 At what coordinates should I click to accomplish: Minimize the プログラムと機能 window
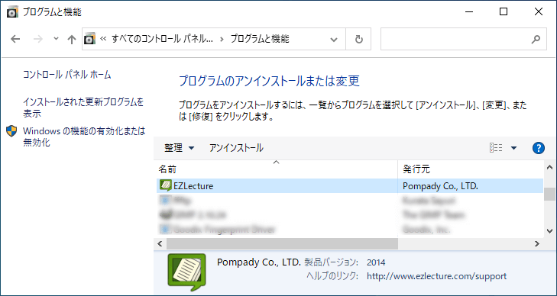click(x=469, y=11)
